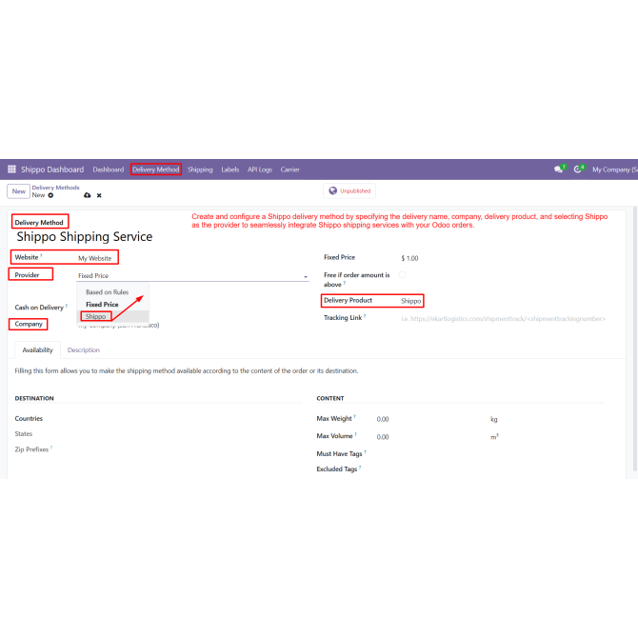The image size is (638, 638).
Task: Click the States field
Action: (x=23, y=433)
